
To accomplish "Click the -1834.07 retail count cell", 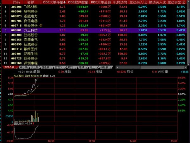I will (82, 7).
